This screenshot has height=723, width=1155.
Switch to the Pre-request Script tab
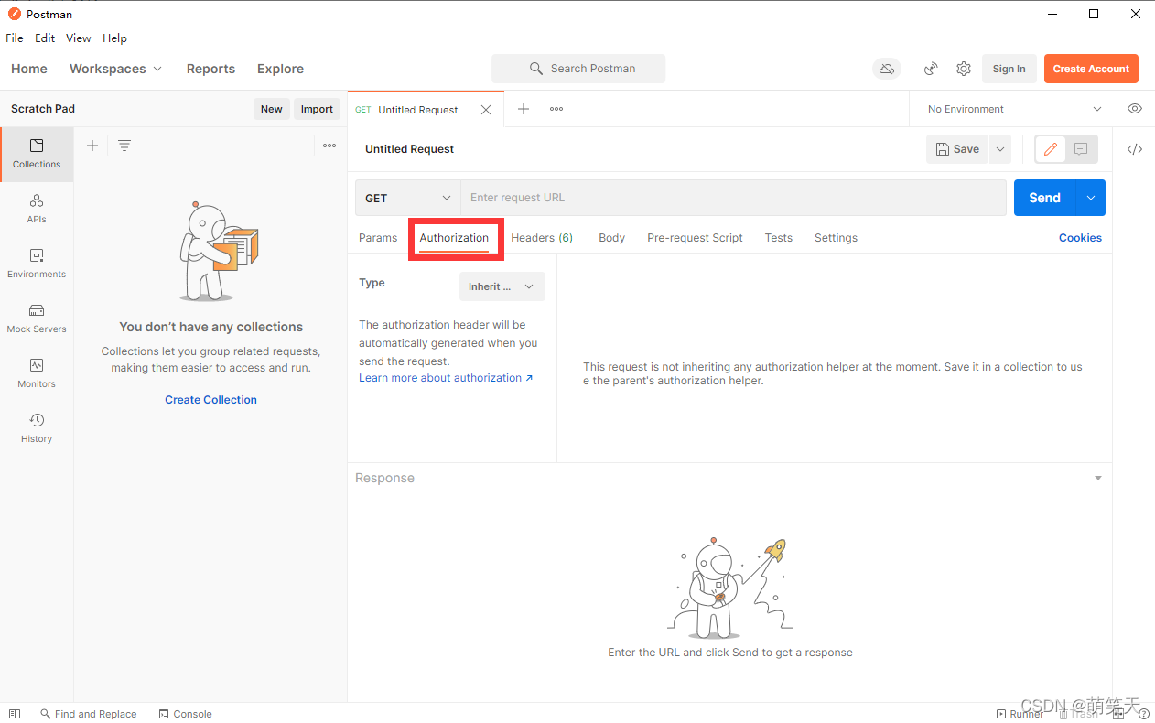695,238
